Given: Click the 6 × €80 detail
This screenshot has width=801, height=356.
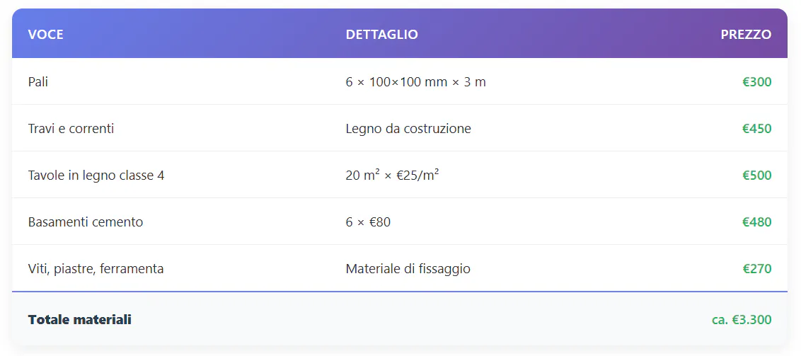Looking at the screenshot, I should coord(368,222).
